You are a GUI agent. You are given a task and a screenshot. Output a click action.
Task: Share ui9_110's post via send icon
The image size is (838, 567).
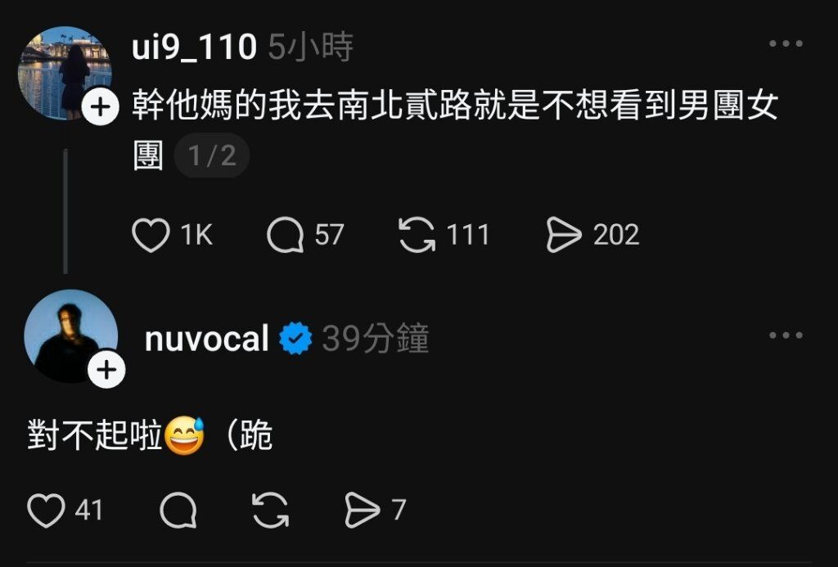[564, 235]
